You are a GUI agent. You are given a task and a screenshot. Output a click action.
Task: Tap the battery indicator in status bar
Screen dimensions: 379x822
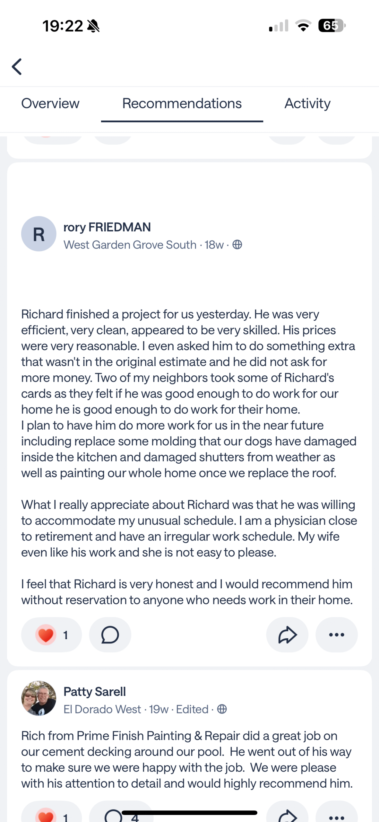(332, 26)
